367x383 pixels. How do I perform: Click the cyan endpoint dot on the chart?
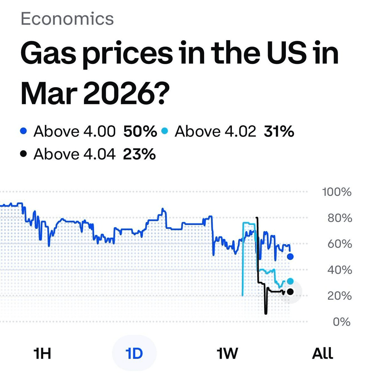[x=290, y=281]
